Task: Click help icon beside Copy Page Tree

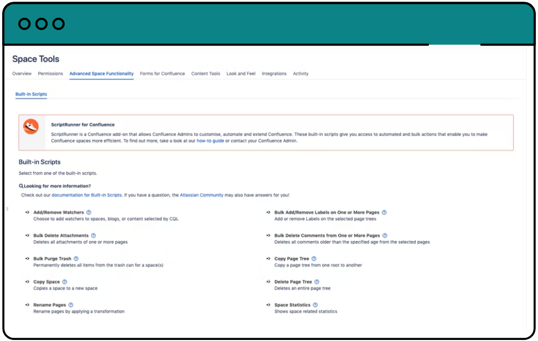Action: point(314,258)
